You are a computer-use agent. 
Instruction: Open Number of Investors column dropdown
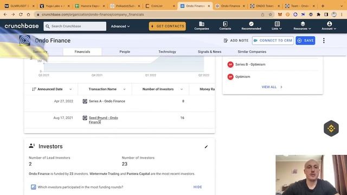182,89
